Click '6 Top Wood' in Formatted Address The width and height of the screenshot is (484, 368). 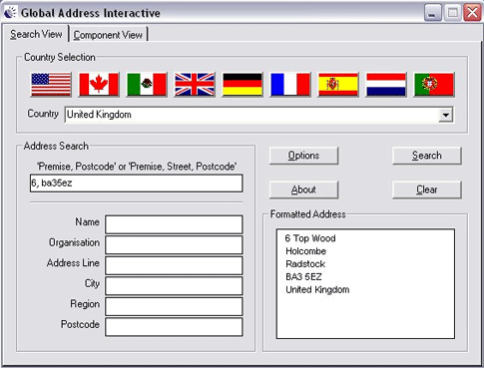(310, 238)
